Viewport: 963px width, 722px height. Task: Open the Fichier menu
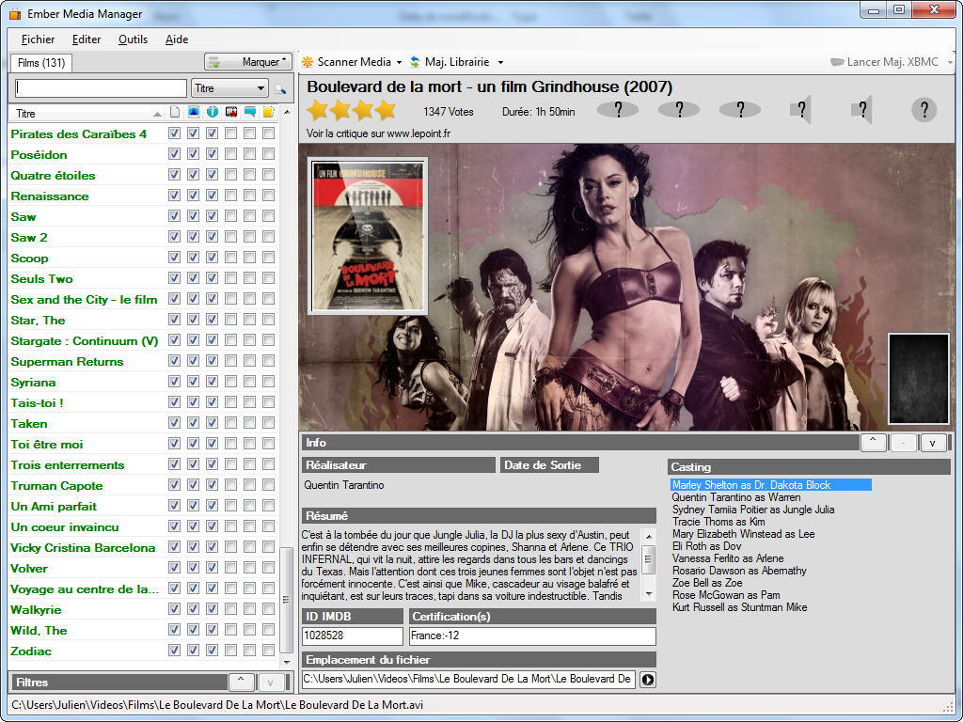(x=38, y=39)
